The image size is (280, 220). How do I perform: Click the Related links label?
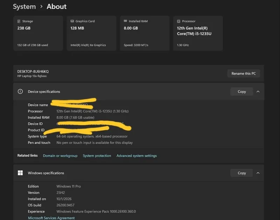pos(27,156)
